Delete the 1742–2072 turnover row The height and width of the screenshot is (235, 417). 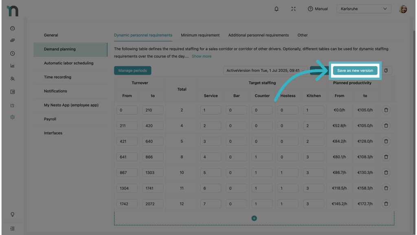[386, 204]
